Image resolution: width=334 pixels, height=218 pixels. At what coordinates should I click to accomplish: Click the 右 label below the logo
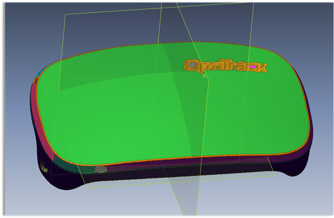click(204, 75)
